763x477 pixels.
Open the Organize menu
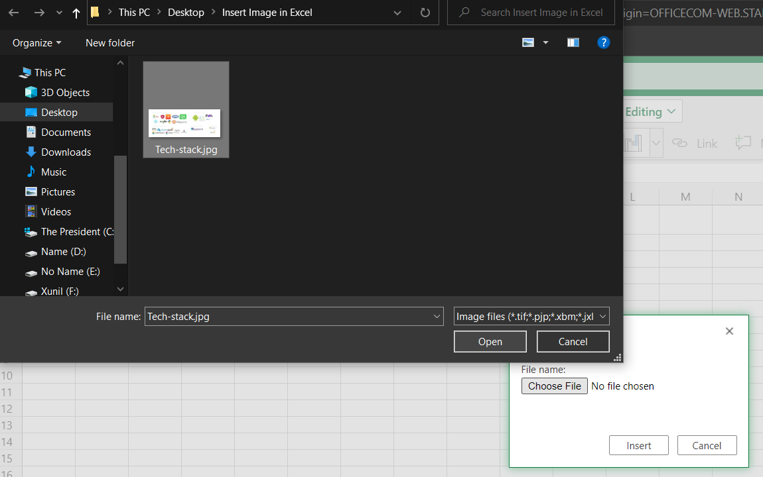point(37,43)
